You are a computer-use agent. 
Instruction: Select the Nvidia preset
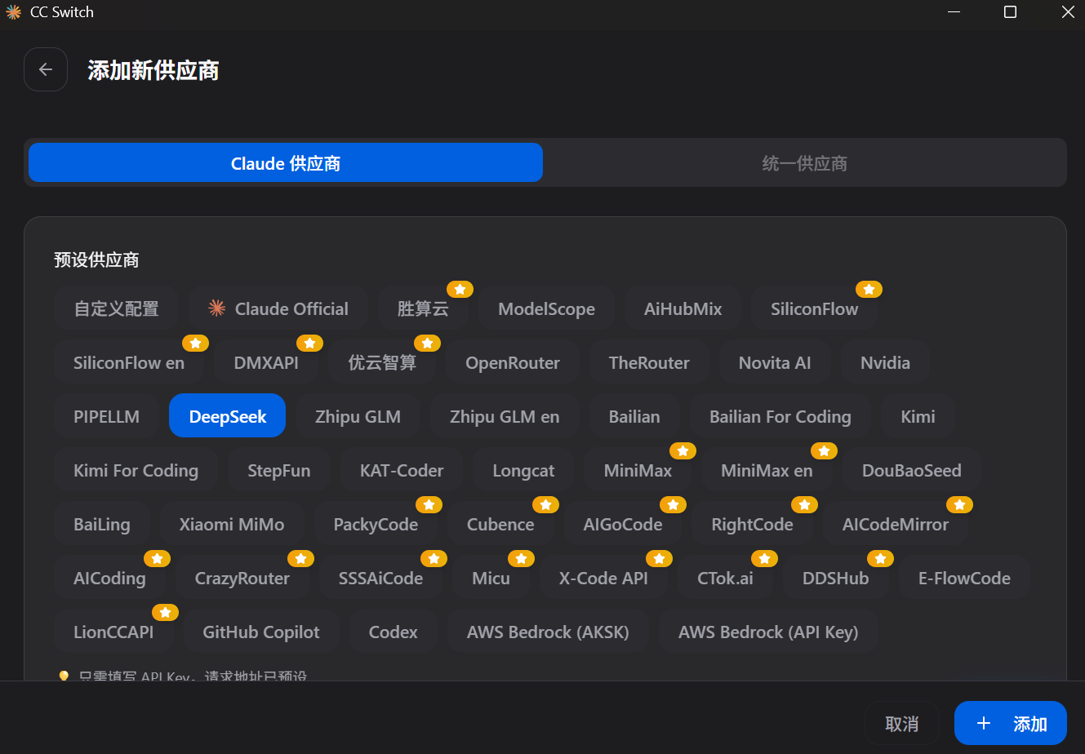click(885, 362)
